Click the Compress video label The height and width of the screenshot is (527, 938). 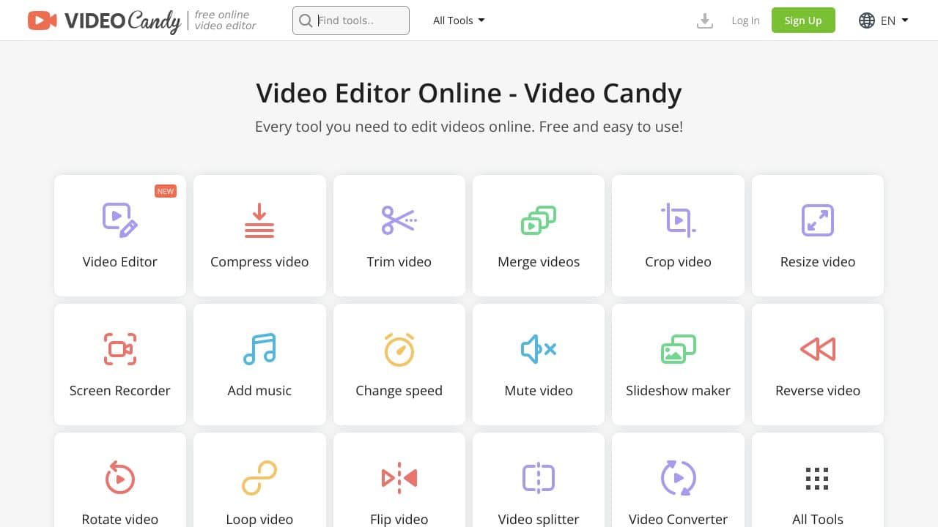259,261
